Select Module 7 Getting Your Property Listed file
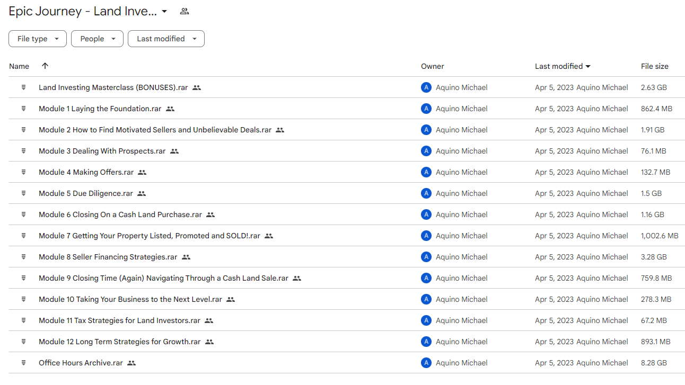The width and height of the screenshot is (685, 385). pos(150,236)
